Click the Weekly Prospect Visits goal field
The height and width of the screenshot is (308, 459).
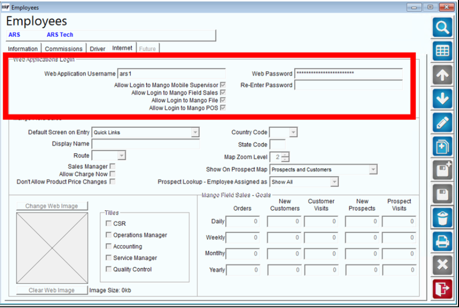399,238
